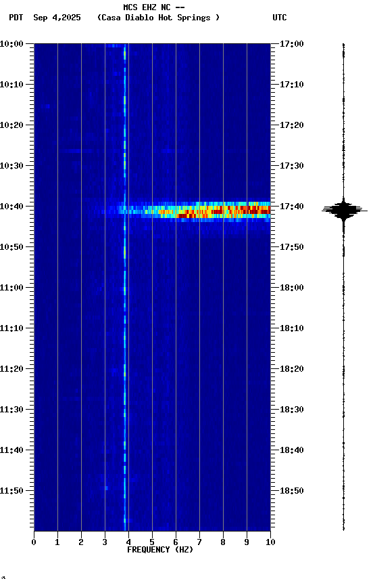
Task: Click the 18:50 UTC time label
Action: pos(292,492)
